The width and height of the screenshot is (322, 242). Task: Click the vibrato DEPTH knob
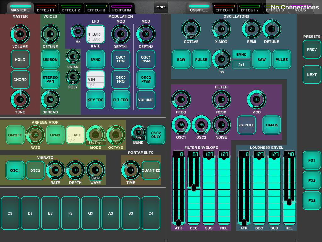pos(75,170)
